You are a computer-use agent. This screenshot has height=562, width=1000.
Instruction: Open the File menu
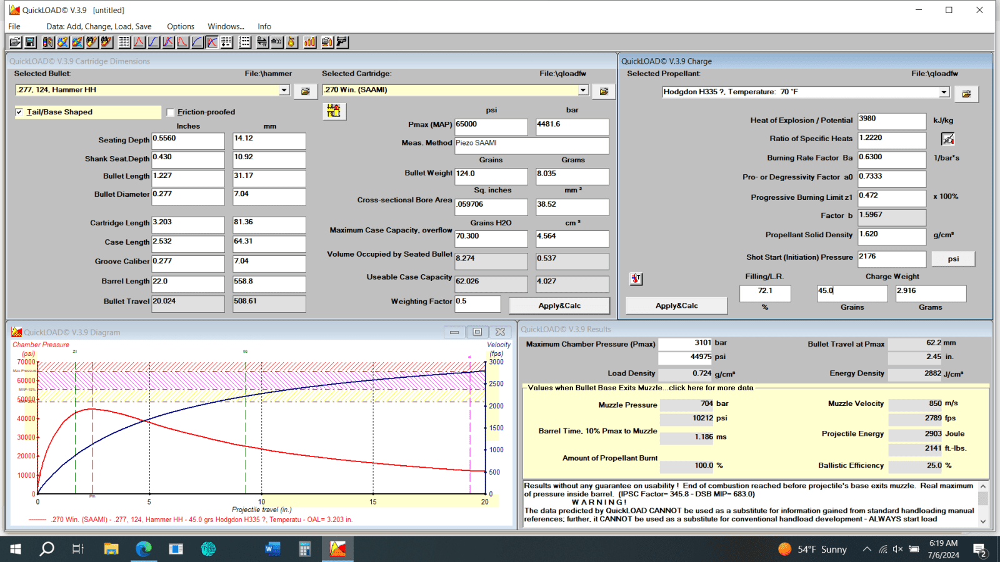click(14, 26)
